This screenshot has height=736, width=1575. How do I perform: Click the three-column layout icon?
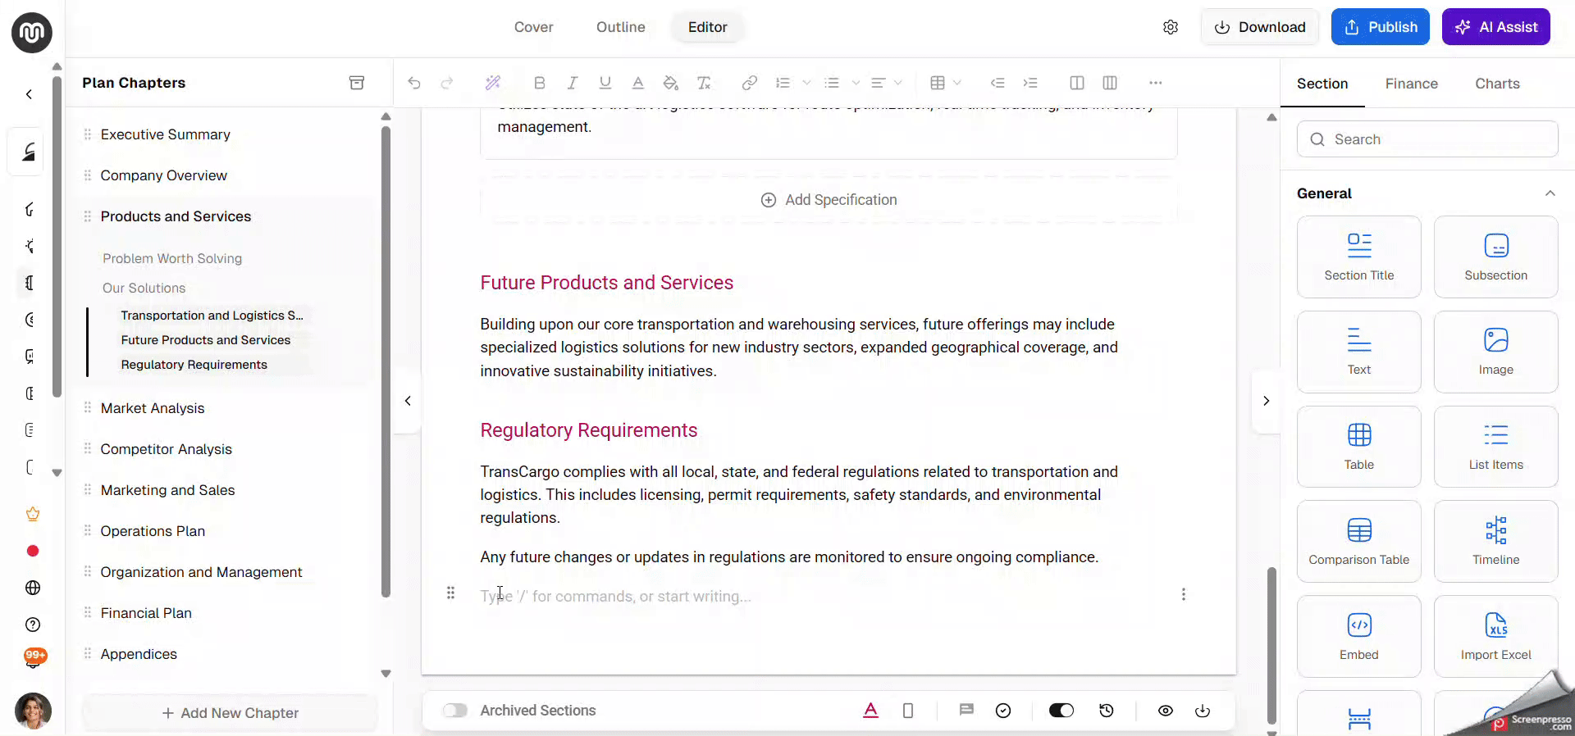pos(1110,83)
